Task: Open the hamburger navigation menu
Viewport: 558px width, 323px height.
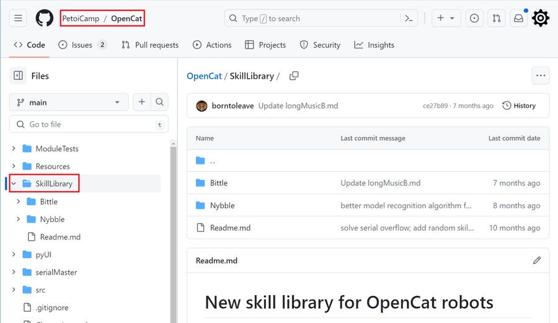Action: click(x=19, y=18)
